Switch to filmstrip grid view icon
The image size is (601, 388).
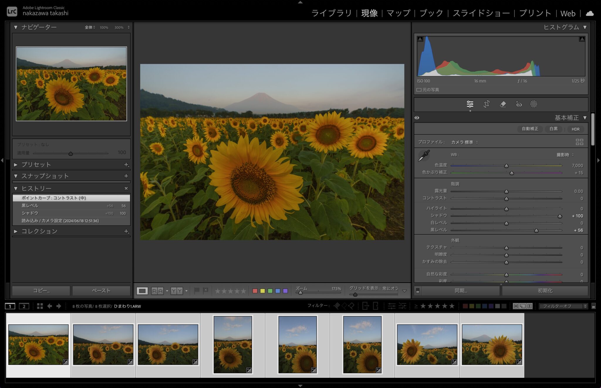click(40, 306)
